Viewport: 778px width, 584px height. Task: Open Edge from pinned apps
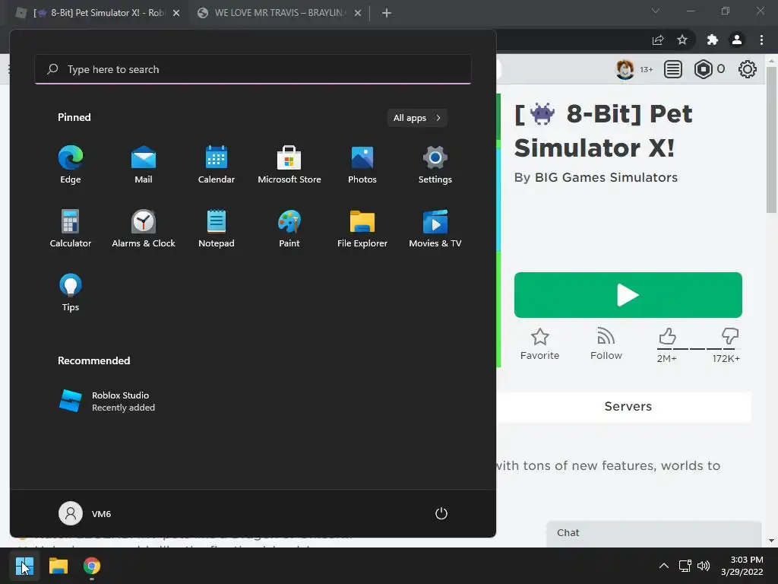pos(71,164)
